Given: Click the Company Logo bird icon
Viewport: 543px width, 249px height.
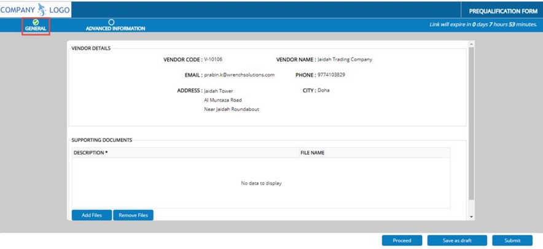Looking at the screenshot, I should point(42,9).
